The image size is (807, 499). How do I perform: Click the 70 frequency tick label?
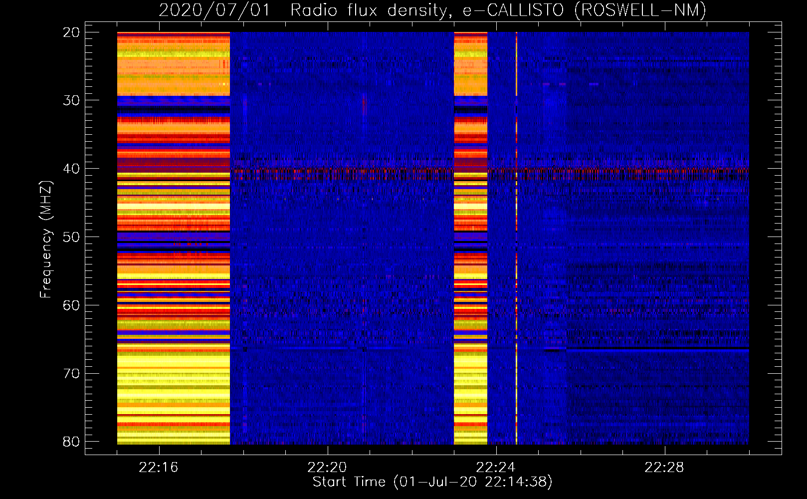[71, 373]
